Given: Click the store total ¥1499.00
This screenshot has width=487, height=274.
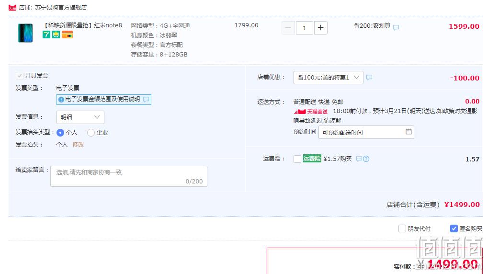Looking at the screenshot, I should pos(462,205).
